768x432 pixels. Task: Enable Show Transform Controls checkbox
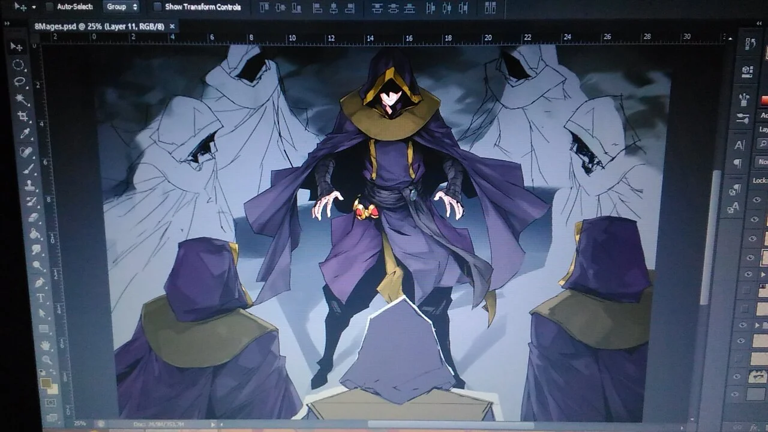(157, 7)
